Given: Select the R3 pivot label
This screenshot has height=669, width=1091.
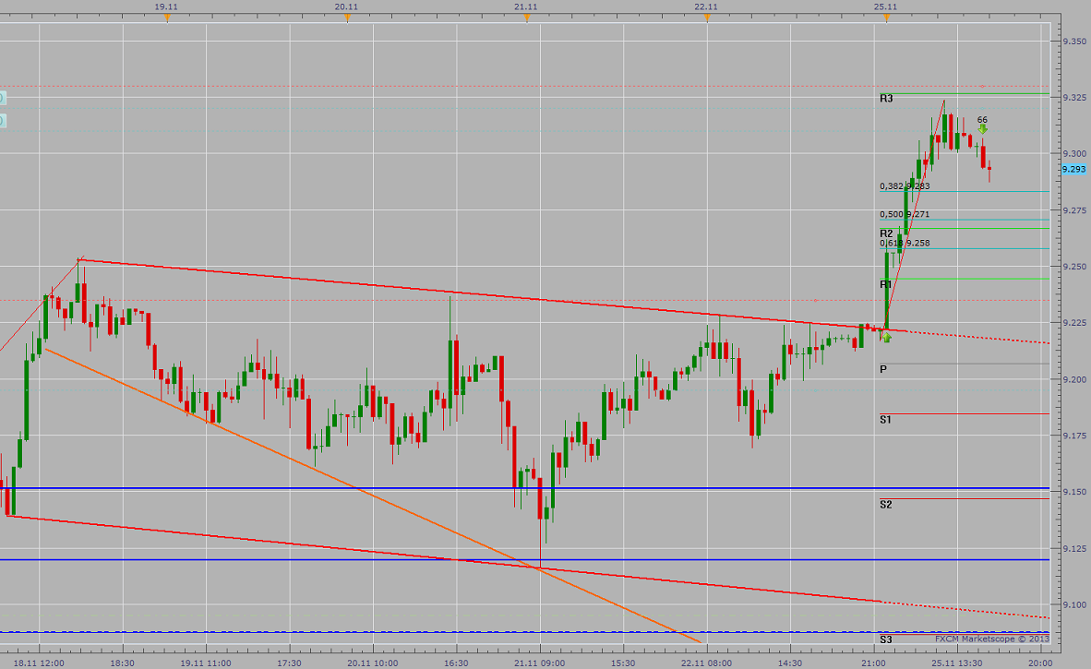Looking at the screenshot, I should [x=885, y=97].
